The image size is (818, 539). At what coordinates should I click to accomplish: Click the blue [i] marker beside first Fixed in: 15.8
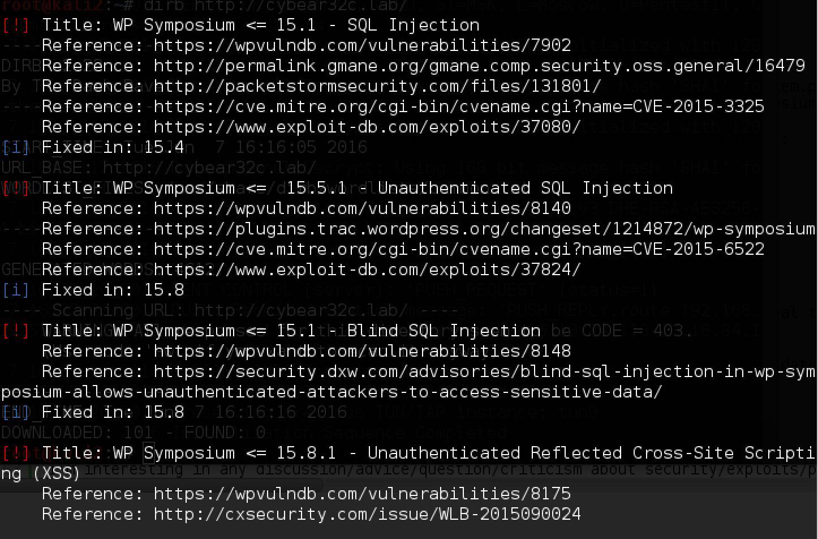(16, 290)
